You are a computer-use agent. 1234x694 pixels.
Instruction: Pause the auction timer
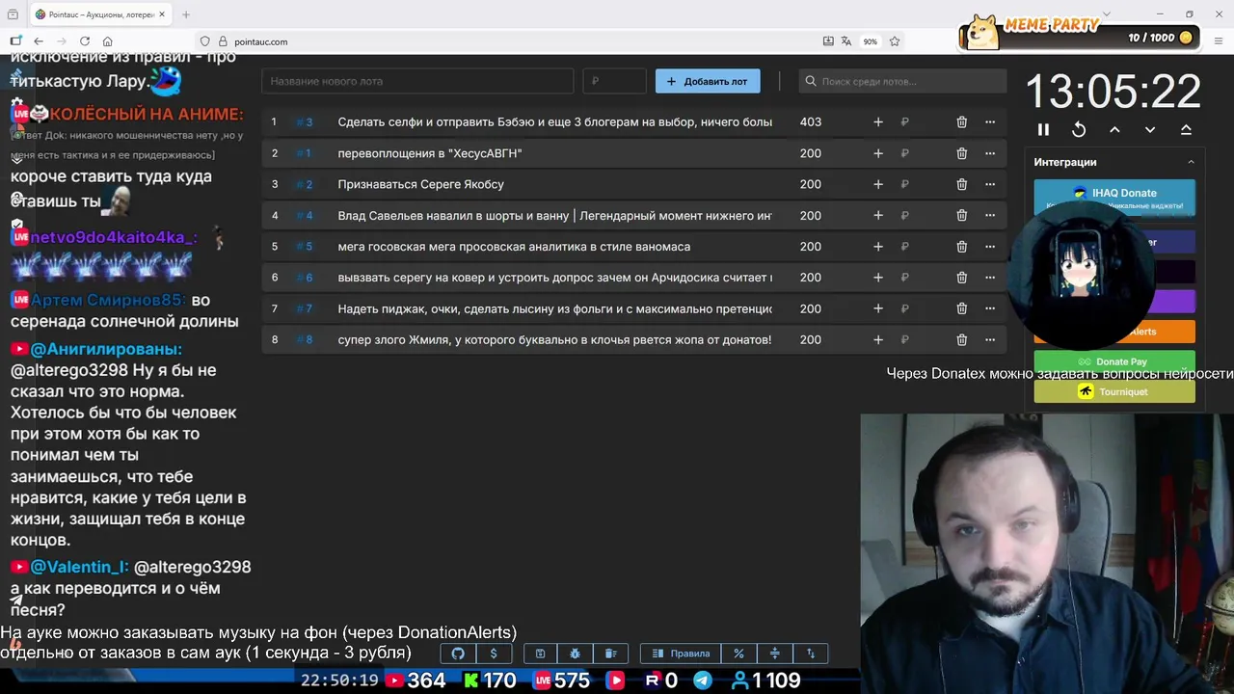click(x=1043, y=129)
